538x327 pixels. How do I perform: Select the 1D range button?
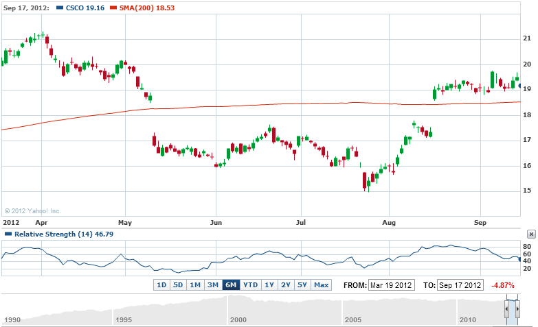tap(161, 285)
